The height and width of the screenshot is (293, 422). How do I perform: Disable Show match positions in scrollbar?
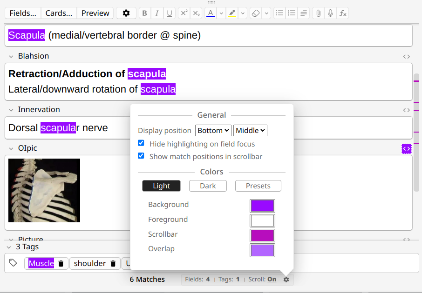click(x=141, y=156)
